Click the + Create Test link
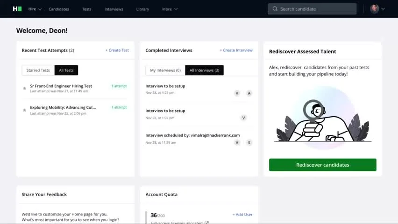The image size is (398, 224). click(x=117, y=50)
